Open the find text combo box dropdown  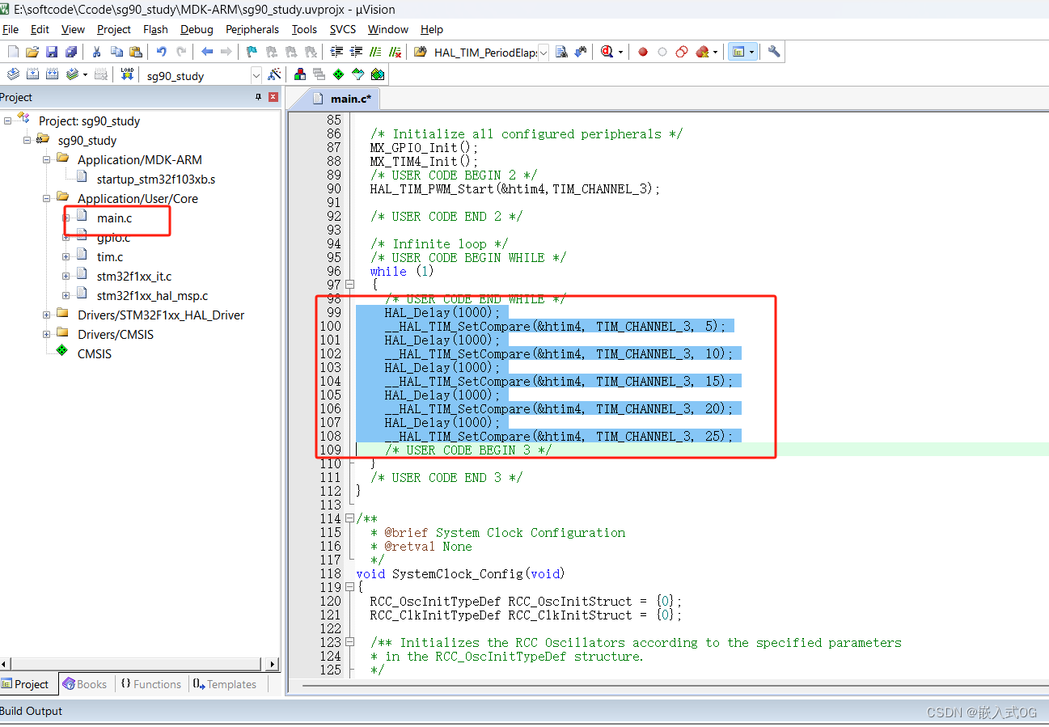tap(544, 53)
